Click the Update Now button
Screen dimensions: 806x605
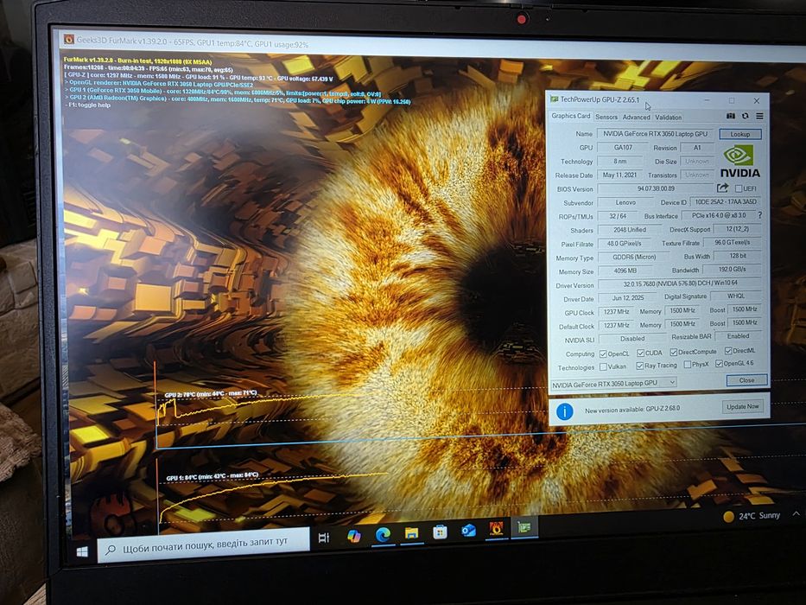point(742,406)
